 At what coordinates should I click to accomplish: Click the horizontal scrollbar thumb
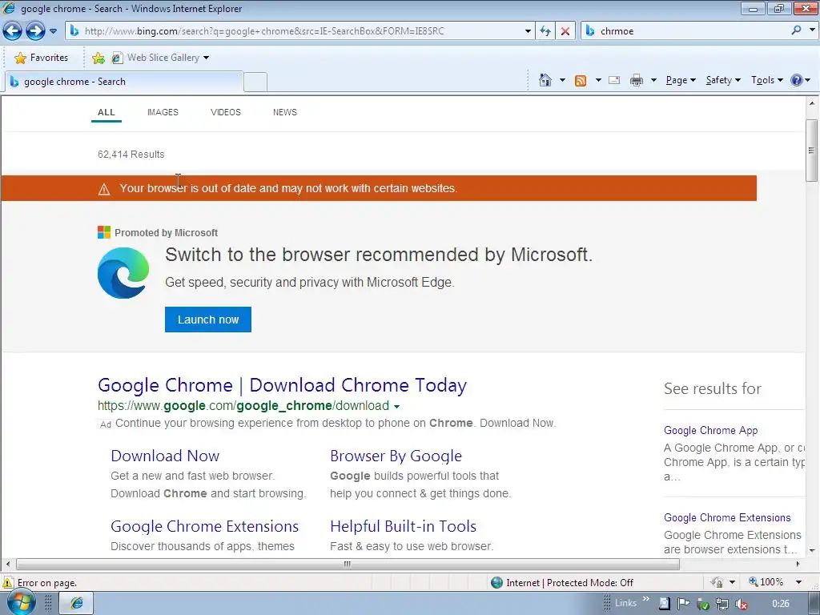[x=348, y=565]
